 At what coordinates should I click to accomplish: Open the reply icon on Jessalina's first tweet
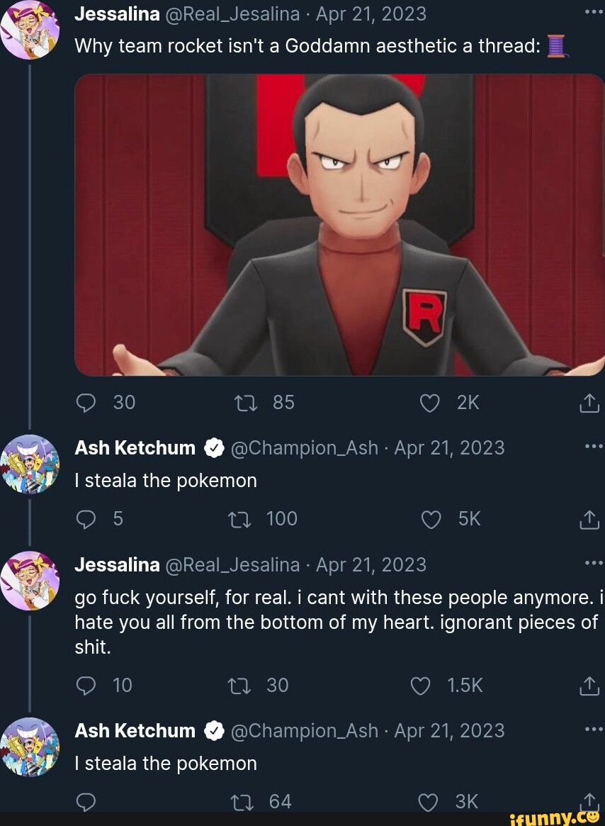pos(86,402)
